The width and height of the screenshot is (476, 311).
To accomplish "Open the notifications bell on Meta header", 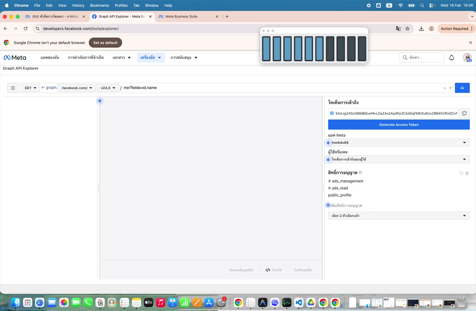I will tap(451, 57).
